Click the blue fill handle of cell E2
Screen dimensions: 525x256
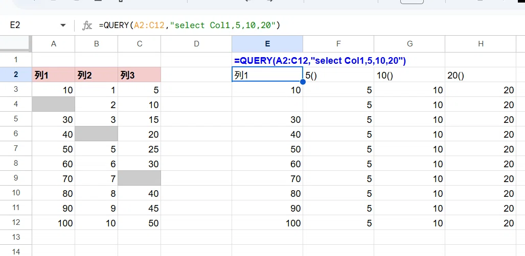click(303, 82)
